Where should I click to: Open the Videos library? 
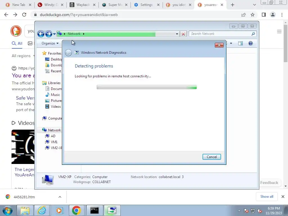[x=53, y=107]
